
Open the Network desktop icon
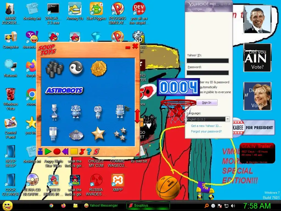[11, 68]
